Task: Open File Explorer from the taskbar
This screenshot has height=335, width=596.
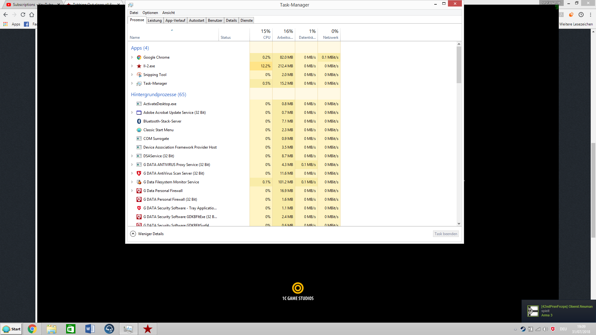Action: pyautogui.click(x=52, y=329)
